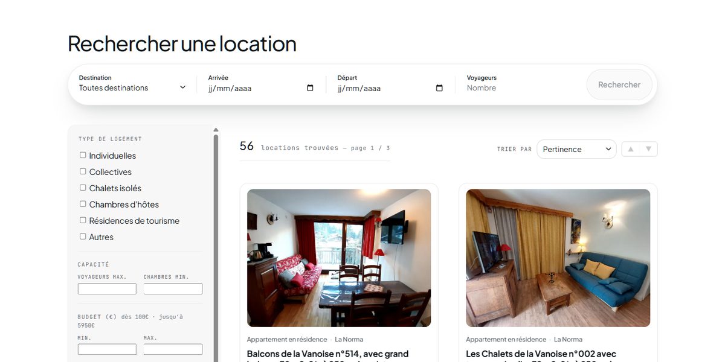Open the Trier par Pertinence dropdown
This screenshot has width=725, height=362.
pos(576,149)
